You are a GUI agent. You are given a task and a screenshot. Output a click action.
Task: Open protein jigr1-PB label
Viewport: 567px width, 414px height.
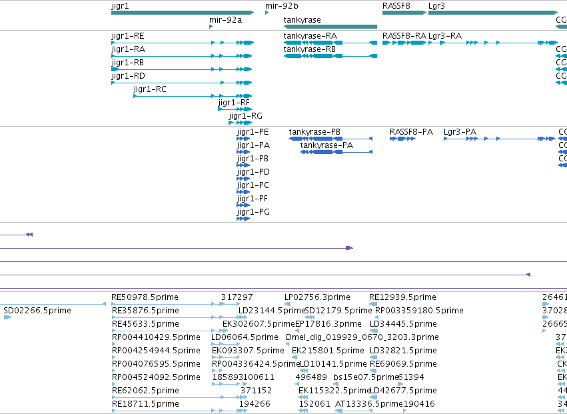253,159
